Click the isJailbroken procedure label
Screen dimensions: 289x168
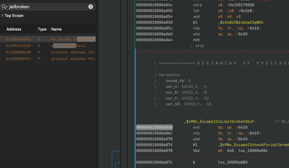point(220,121)
